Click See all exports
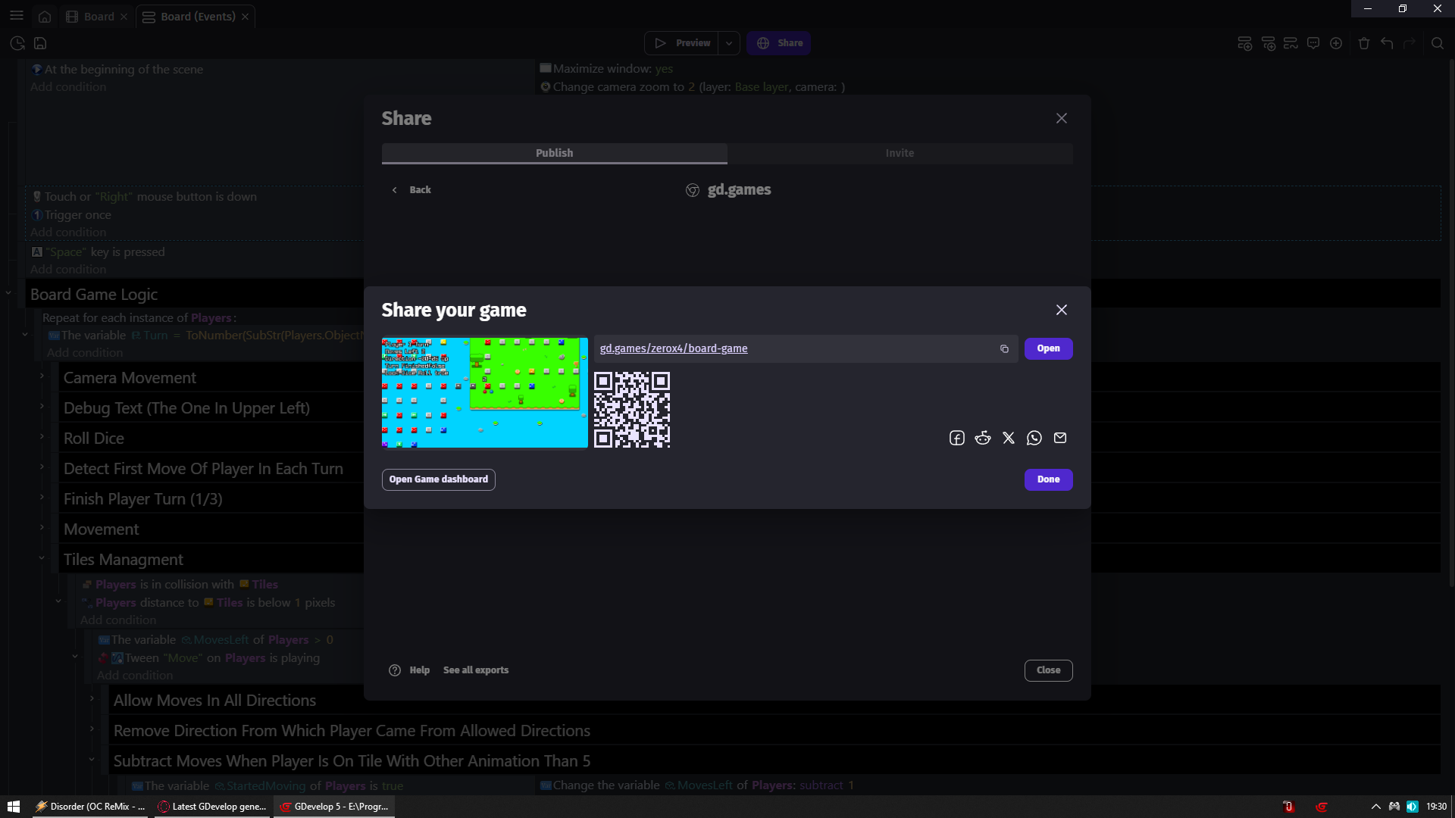1455x818 pixels. pyautogui.click(x=476, y=670)
